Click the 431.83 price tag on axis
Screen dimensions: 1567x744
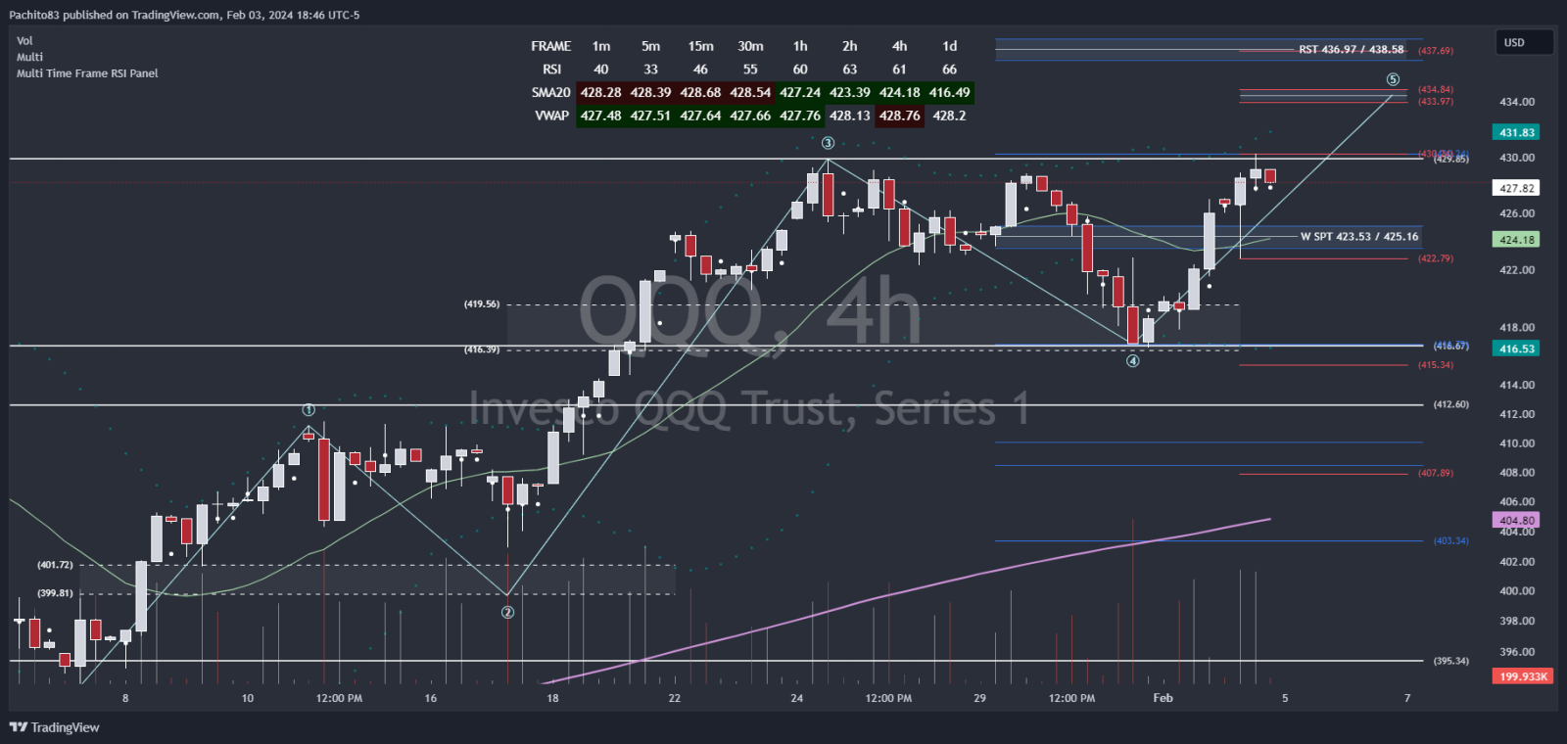(1517, 132)
